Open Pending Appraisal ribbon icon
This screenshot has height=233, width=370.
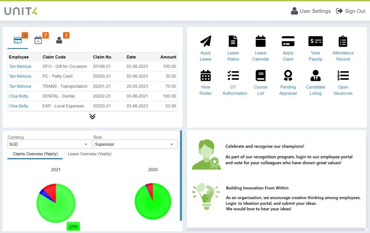click(288, 75)
